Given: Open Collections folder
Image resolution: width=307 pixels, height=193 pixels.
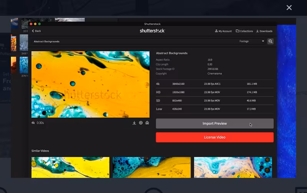Looking at the screenshot, I should [x=244, y=31].
